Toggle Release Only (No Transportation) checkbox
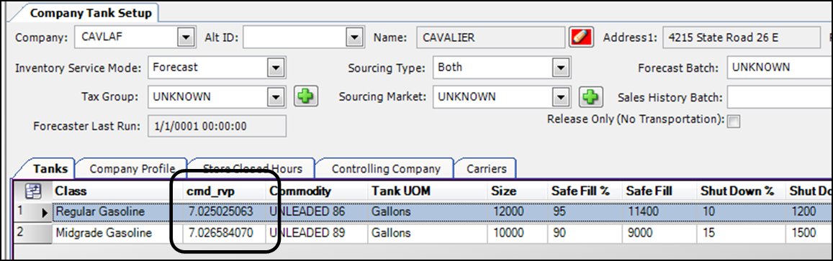 pos(734,122)
